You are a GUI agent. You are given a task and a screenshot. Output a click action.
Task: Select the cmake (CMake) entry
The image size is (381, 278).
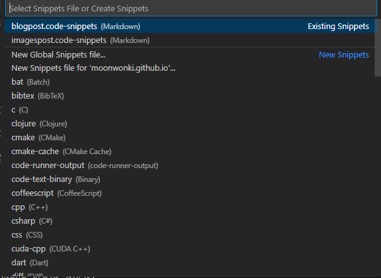39,138
